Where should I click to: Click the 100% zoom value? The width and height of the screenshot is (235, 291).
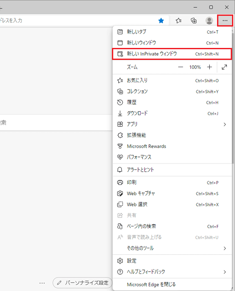click(195, 67)
